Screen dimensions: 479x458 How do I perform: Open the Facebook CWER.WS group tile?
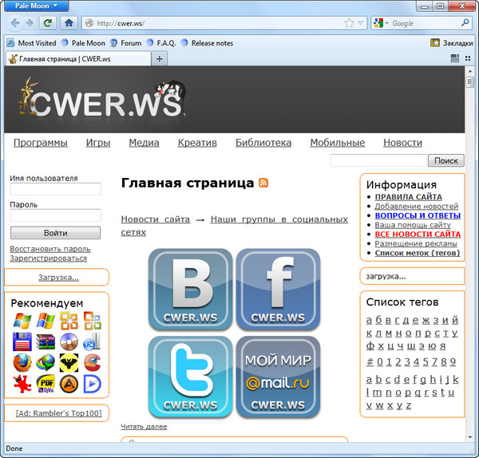[278, 289]
